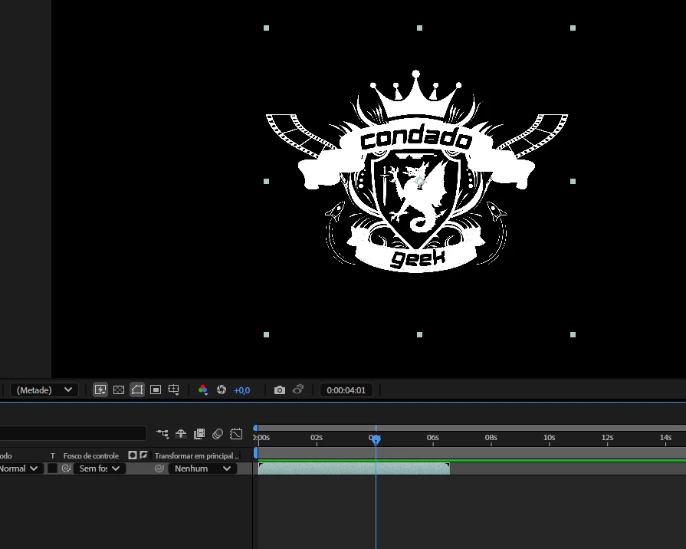The width and height of the screenshot is (686, 549).
Task: Click matte alpha square icon in header
Action: [133, 455]
